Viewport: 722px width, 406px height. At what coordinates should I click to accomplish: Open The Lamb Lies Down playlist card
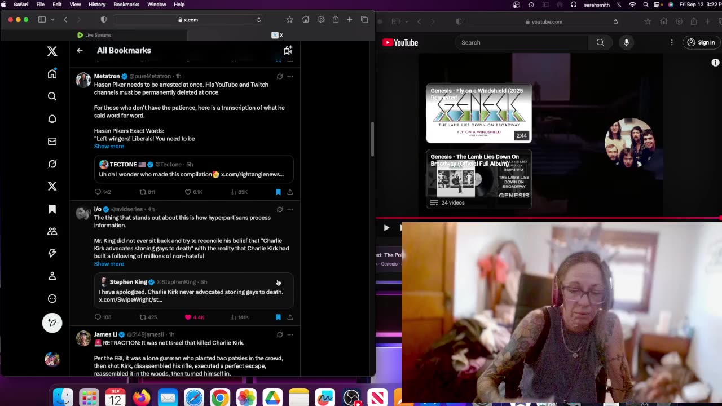pyautogui.click(x=478, y=179)
